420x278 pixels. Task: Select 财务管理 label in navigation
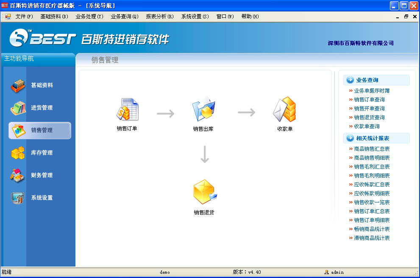[42, 175]
